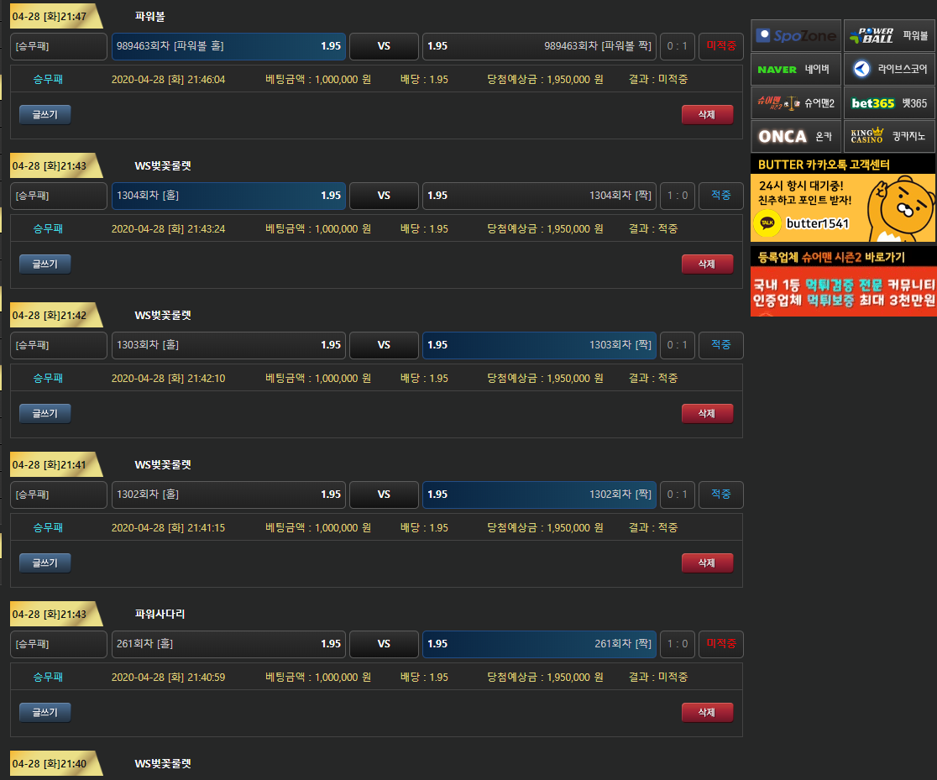Select the 1303회차 [짝] odds option
This screenshot has width=937, height=780.
pos(539,345)
